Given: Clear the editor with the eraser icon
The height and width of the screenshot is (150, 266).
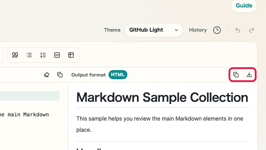Looking at the screenshot, I should [47, 75].
